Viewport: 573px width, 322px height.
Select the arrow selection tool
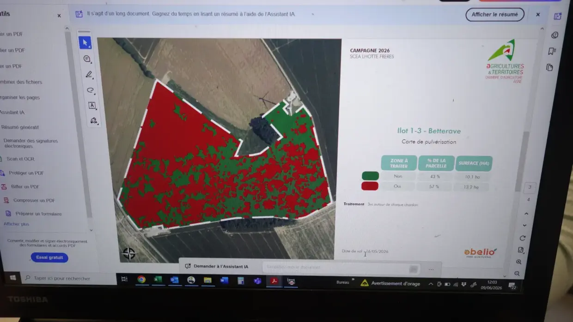tap(85, 42)
